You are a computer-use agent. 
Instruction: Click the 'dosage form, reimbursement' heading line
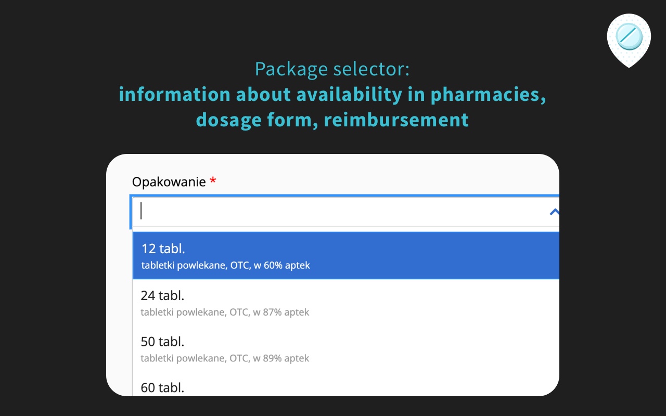(x=332, y=120)
